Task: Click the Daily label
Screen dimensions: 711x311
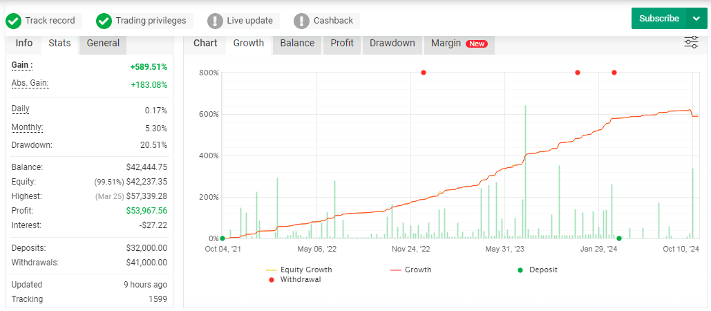Action: (x=21, y=109)
